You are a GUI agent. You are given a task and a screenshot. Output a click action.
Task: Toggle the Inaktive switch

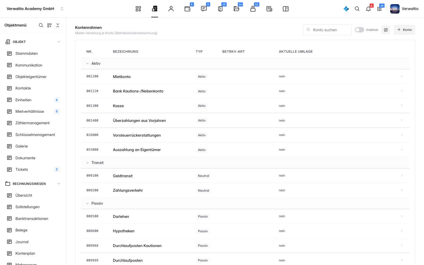(x=360, y=30)
